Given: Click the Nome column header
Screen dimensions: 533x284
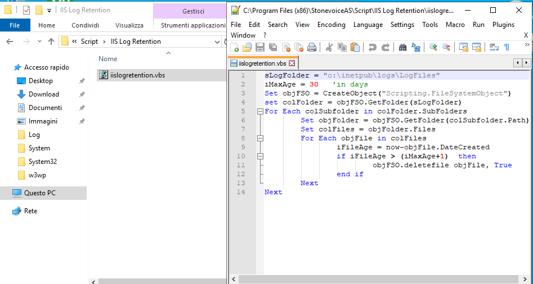Looking at the screenshot, I should point(108,59).
